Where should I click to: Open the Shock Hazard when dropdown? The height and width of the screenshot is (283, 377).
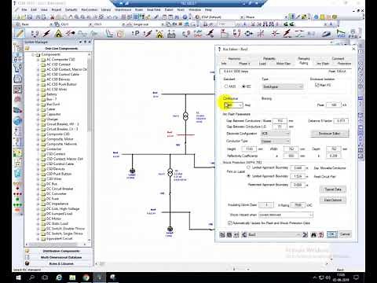[x=286, y=215]
